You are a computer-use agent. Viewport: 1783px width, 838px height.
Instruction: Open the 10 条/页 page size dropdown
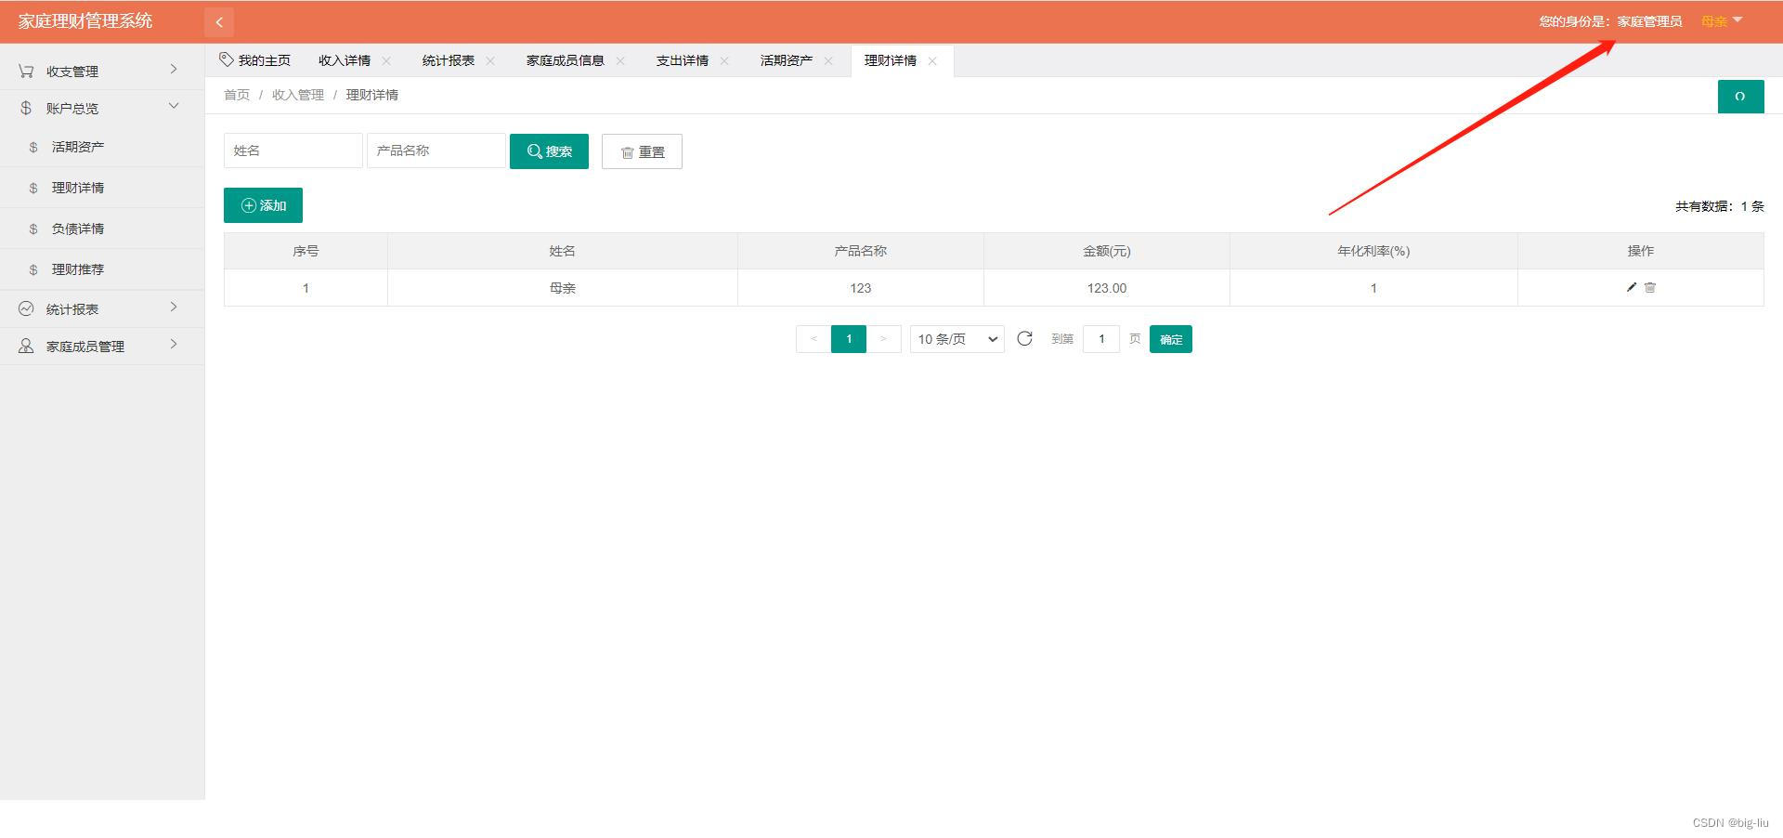957,339
